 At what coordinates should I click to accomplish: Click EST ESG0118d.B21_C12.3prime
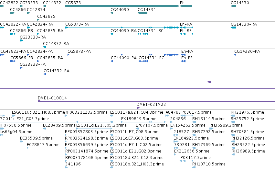137,158
